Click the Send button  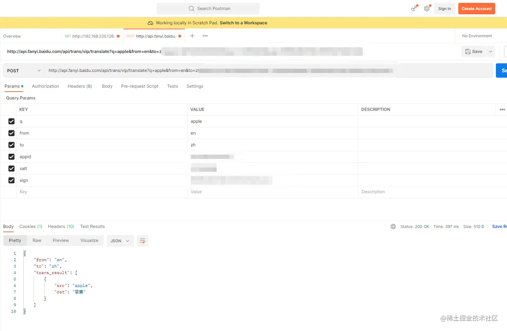click(x=502, y=70)
